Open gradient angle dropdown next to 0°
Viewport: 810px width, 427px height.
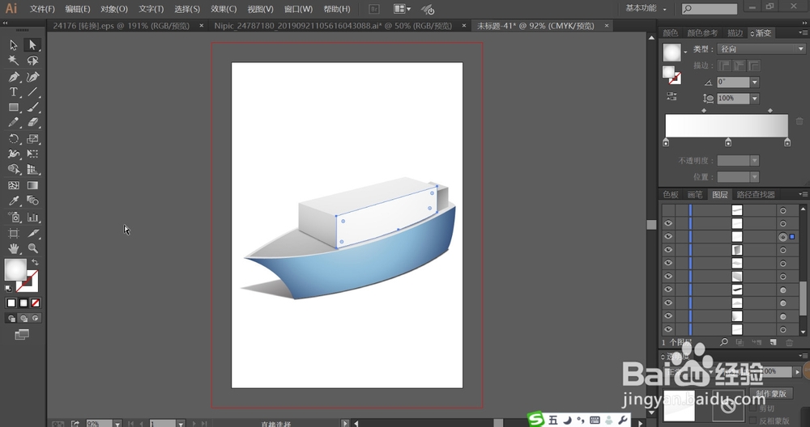[x=755, y=82]
